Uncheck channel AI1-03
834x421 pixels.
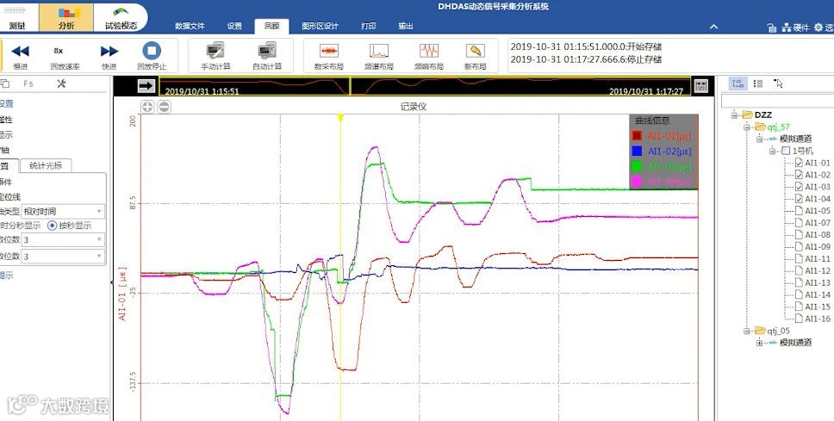[x=799, y=187]
